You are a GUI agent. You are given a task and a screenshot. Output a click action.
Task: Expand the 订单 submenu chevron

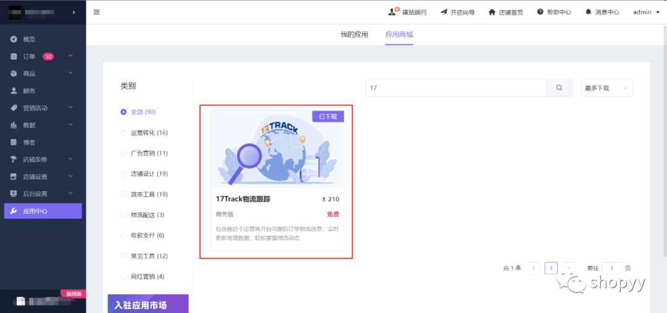click(70, 56)
